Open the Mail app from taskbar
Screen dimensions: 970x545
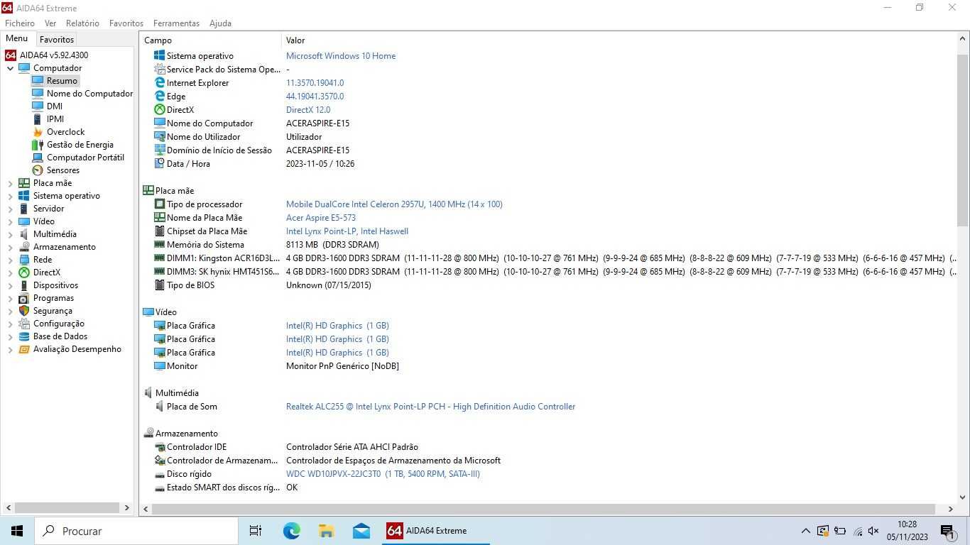361,531
